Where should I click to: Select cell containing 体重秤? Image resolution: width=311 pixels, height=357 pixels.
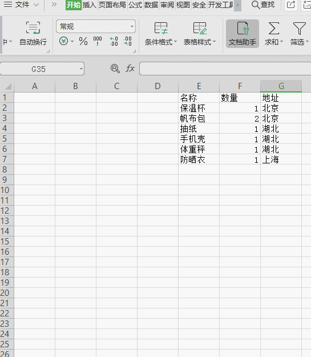[x=199, y=149]
